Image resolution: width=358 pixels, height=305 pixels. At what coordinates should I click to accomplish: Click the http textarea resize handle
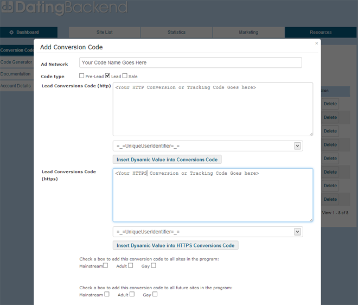point(311,135)
